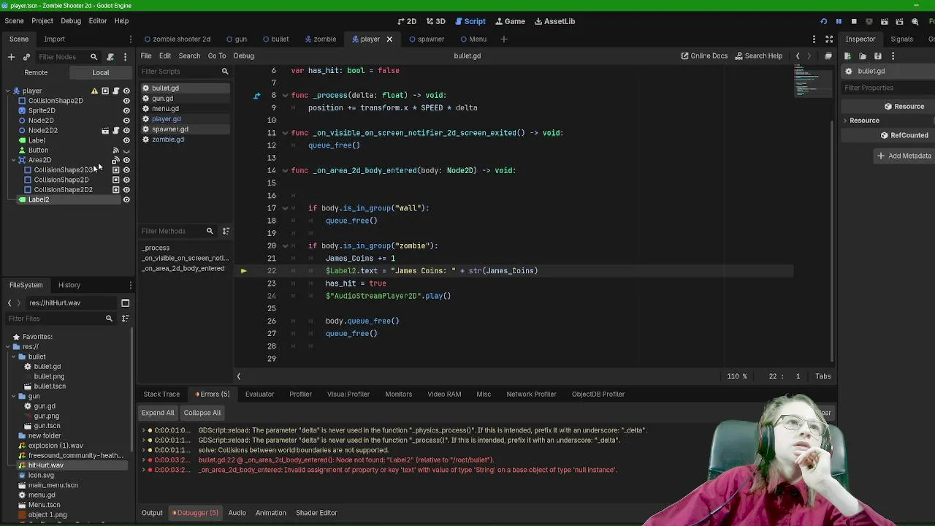935x526 pixels.
Task: Open the Project menu
Action: (x=42, y=21)
